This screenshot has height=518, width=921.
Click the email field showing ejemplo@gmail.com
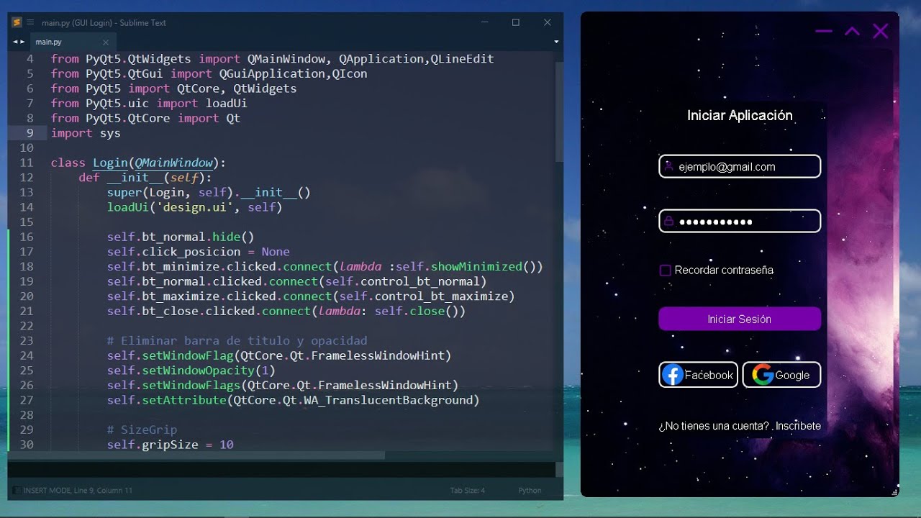tap(740, 166)
